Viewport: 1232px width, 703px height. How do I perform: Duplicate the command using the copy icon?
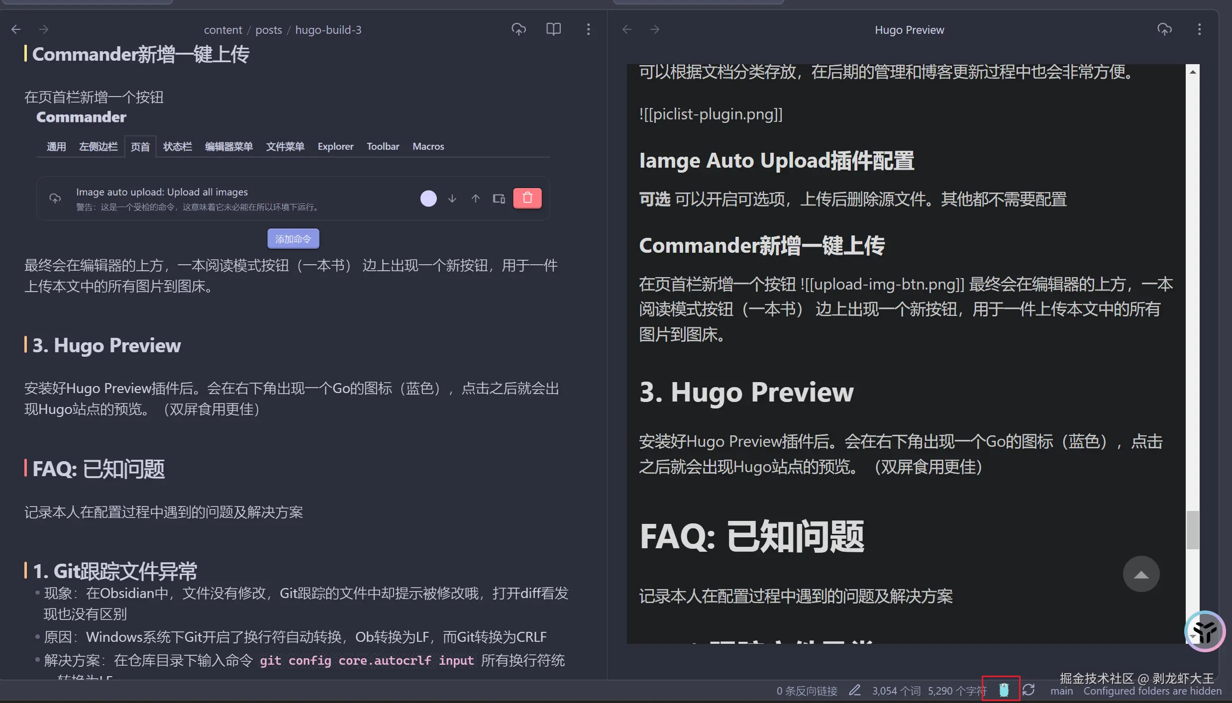tap(499, 198)
